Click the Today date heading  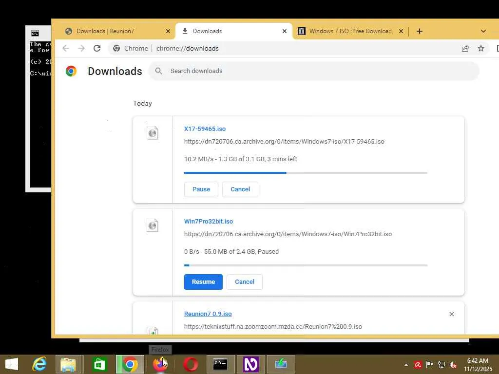point(142,103)
